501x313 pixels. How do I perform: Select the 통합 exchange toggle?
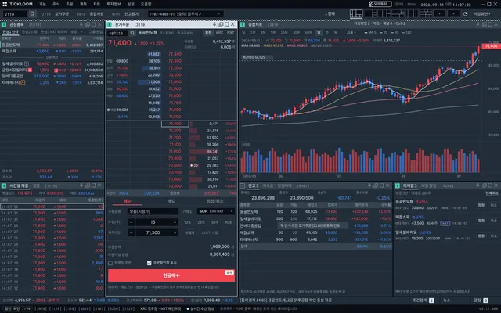[x=208, y=33]
